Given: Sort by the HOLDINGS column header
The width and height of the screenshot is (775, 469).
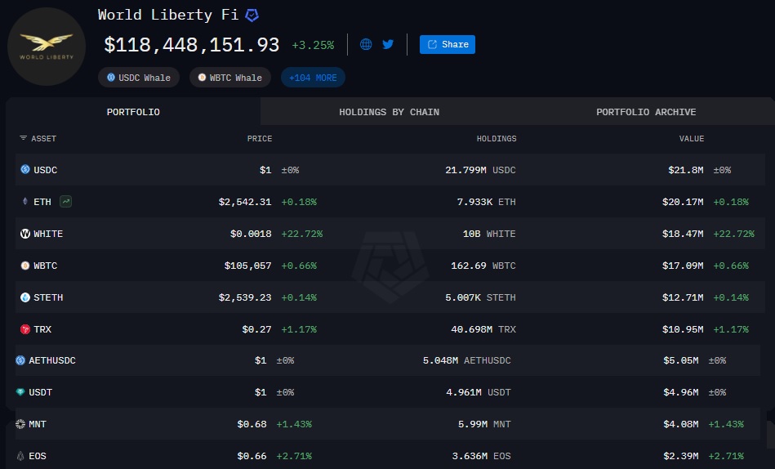Looking at the screenshot, I should tap(497, 139).
